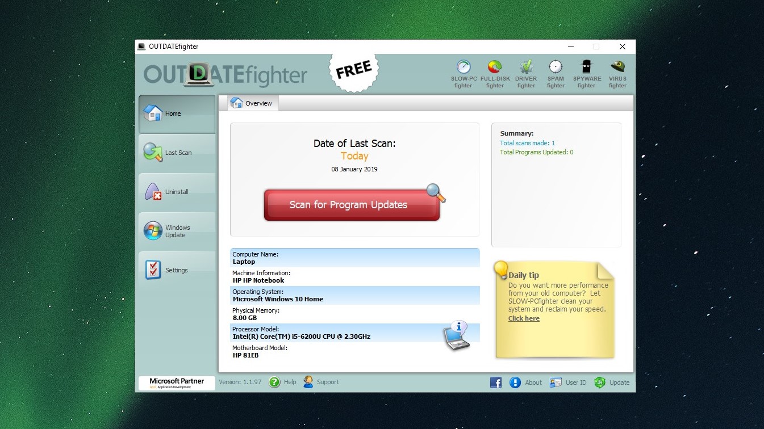Open the Windows Update section
The width and height of the screenshot is (764, 429).
(177, 231)
